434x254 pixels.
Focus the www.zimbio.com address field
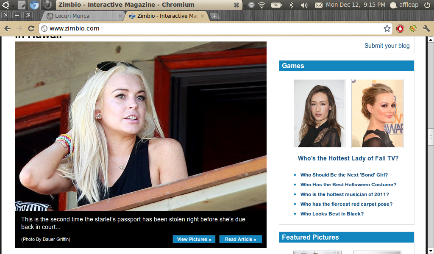coord(215,28)
